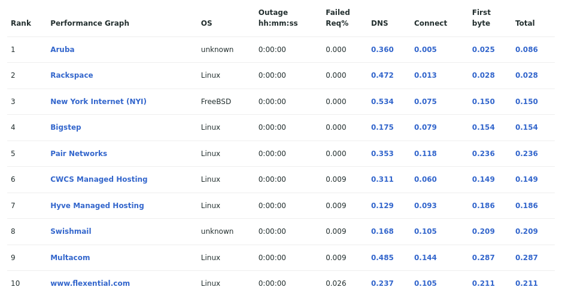Click Aruba's Total value 0.086
This screenshot has width=562, height=296.
(527, 50)
